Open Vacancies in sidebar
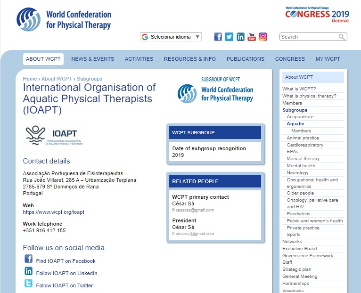This screenshot has width=361, height=293. (293, 291)
